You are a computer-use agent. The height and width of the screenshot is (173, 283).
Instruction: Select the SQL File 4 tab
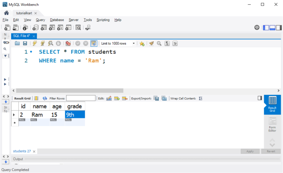coord(21,36)
